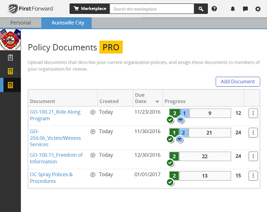Open the three-dot menu for Freedom of Information
The height and width of the screenshot is (212, 267).
[x=253, y=156]
